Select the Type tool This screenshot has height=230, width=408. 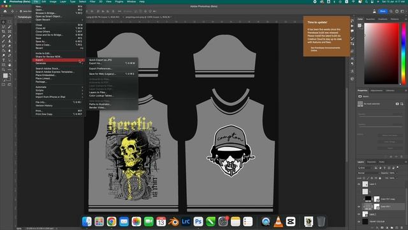[x=3, y=60]
